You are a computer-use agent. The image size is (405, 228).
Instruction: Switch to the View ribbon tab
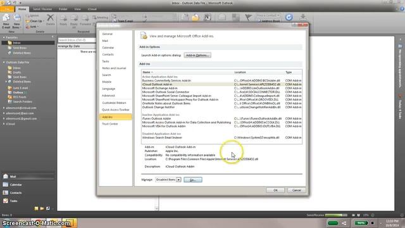click(77, 9)
